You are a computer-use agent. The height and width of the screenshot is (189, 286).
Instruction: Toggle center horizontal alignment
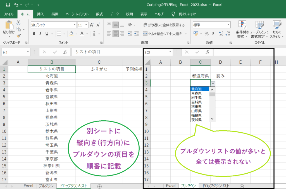[x=116, y=34]
